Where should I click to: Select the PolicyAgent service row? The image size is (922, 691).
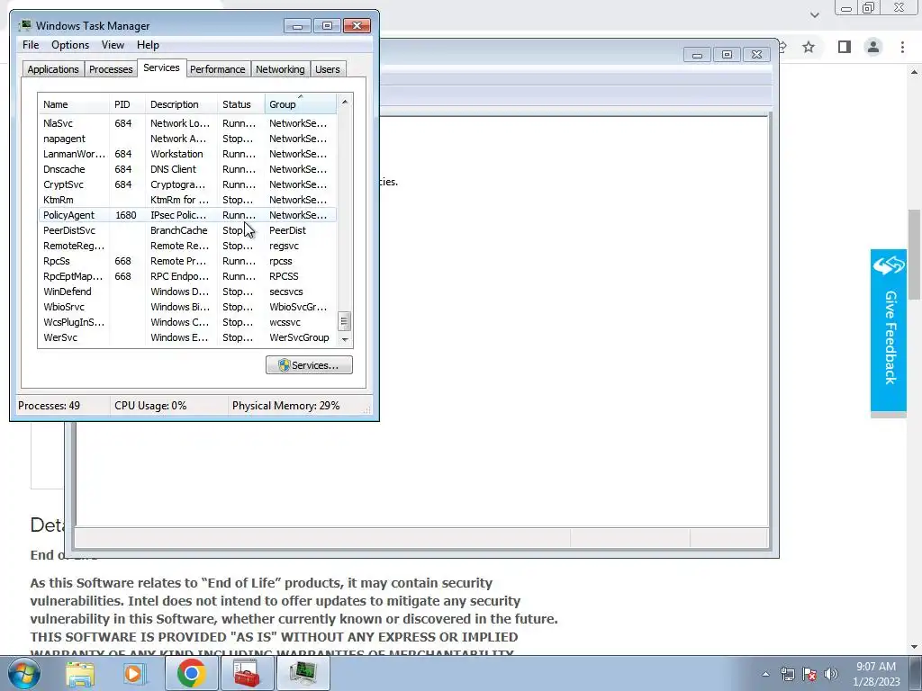coord(187,215)
